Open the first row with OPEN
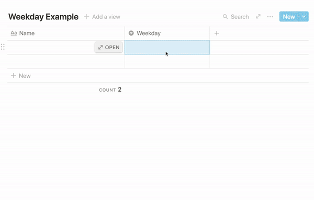The width and height of the screenshot is (314, 200). coord(108,47)
